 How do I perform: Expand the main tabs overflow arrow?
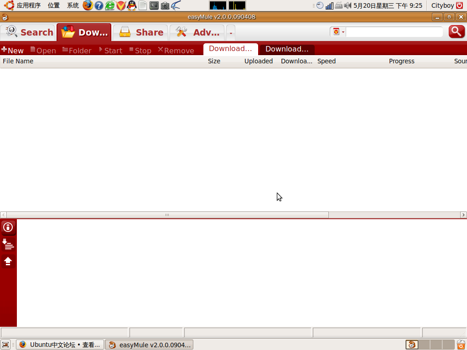231,33
